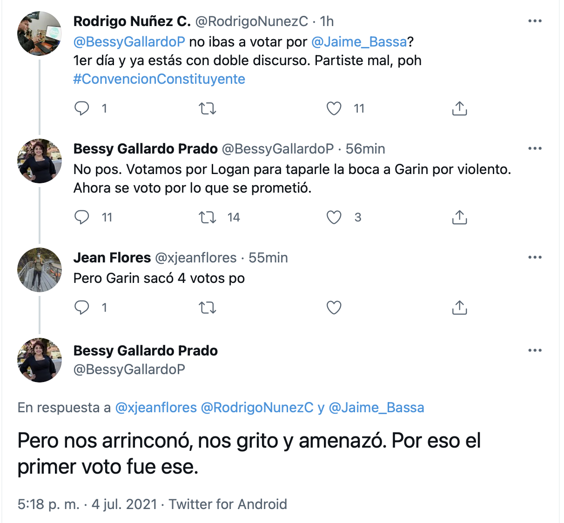Reply to Bessy Gallardo's 56min tweet
The height and width of the screenshot is (523, 564).
[82, 217]
